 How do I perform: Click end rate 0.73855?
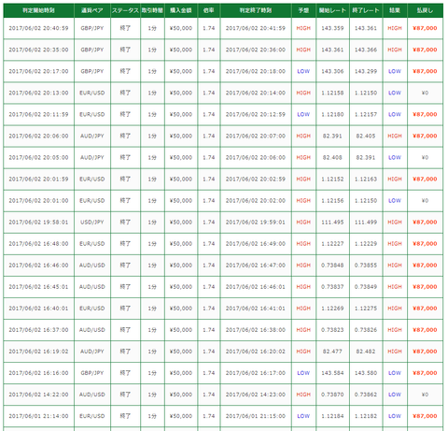point(366,266)
